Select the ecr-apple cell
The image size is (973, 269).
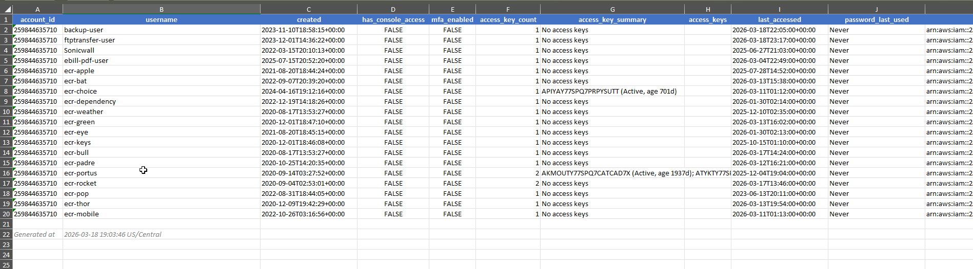pyautogui.click(x=162, y=71)
